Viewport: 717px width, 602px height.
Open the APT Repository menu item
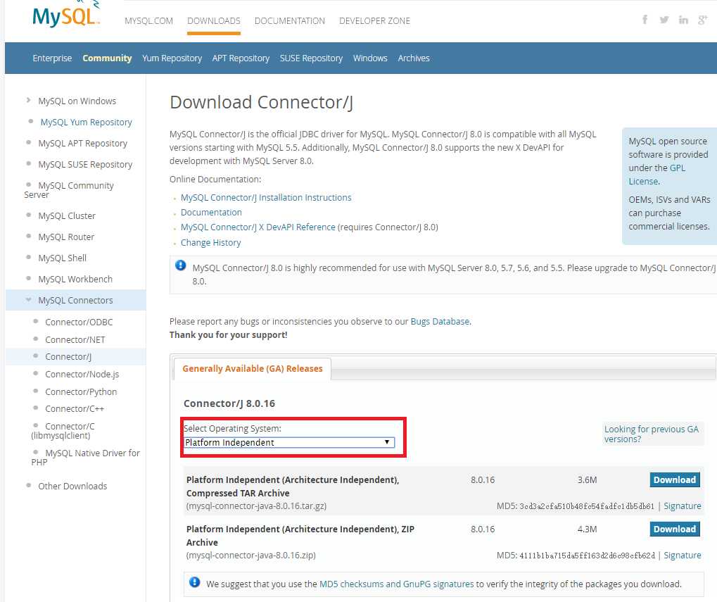pos(241,58)
